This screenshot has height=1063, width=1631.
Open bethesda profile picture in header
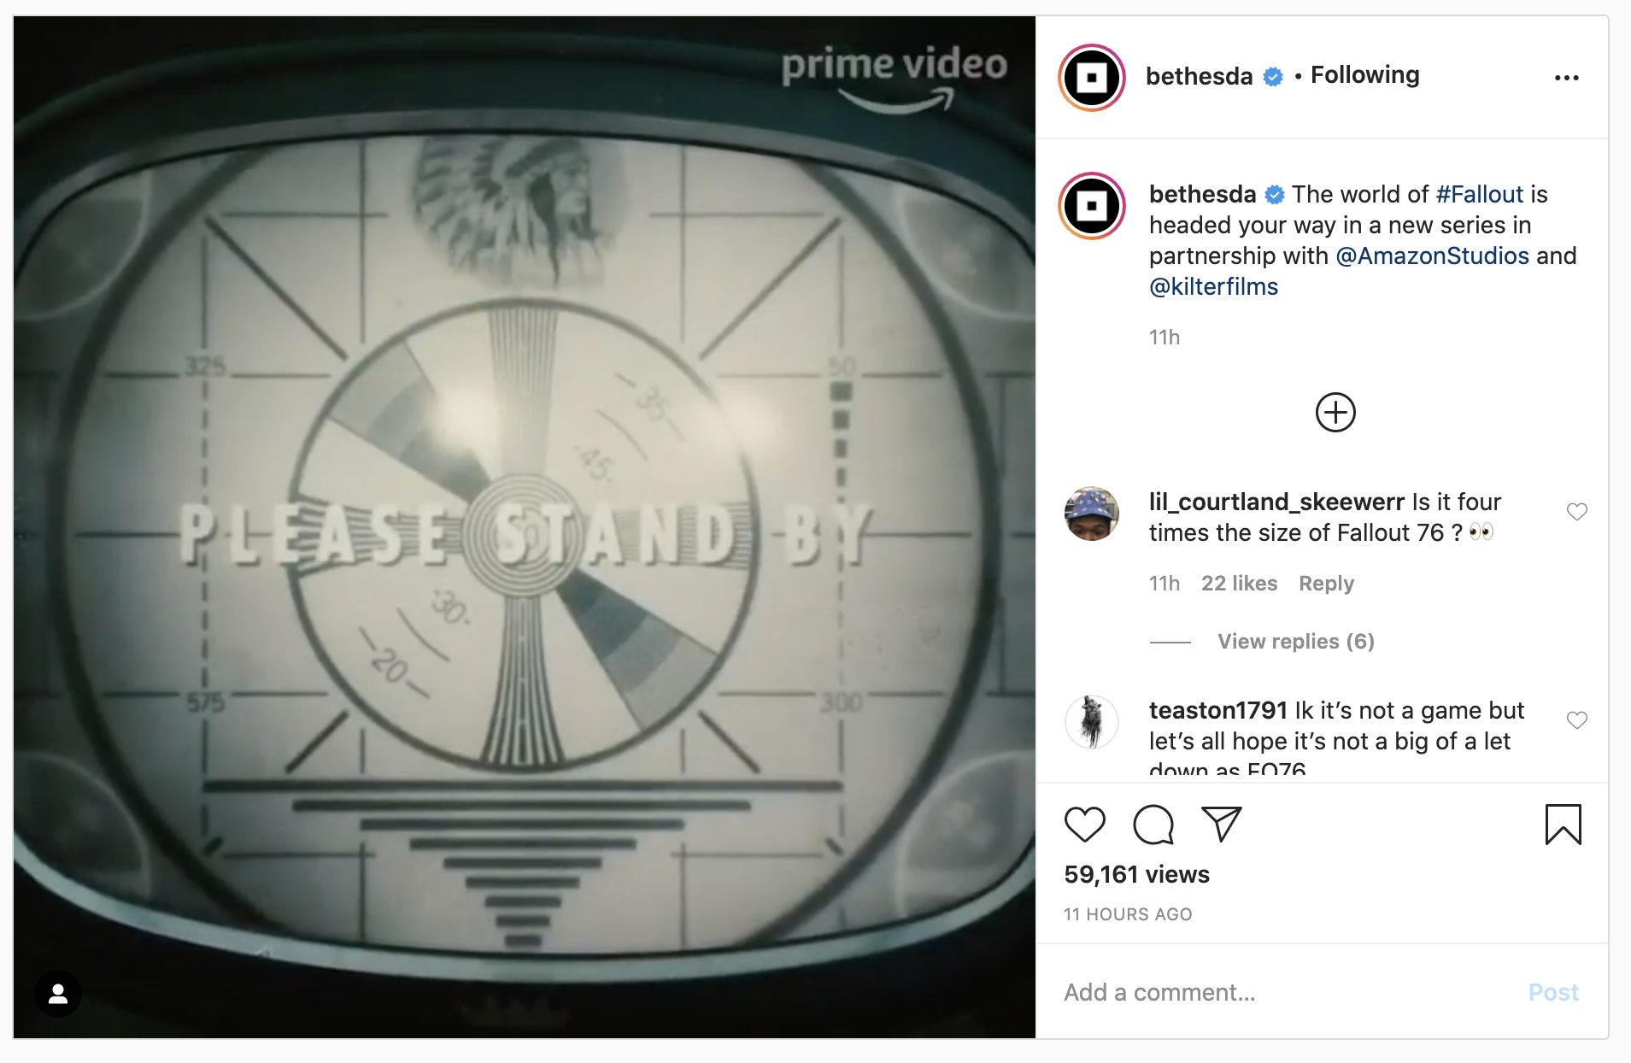tap(1092, 78)
